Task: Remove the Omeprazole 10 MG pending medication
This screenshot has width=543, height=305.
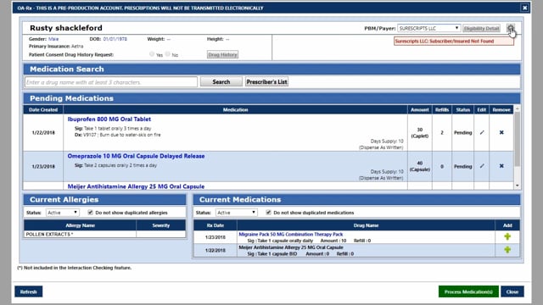Action: [x=501, y=166]
